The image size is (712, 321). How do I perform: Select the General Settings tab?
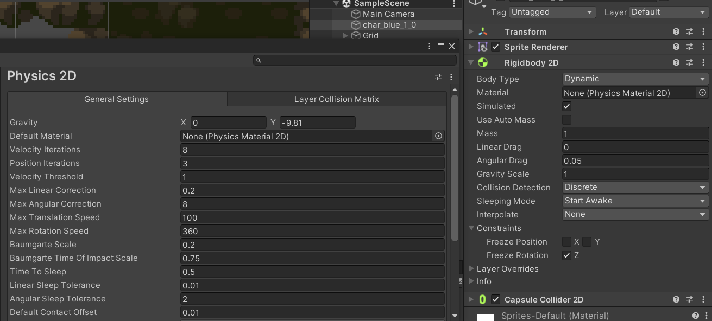[x=116, y=99]
